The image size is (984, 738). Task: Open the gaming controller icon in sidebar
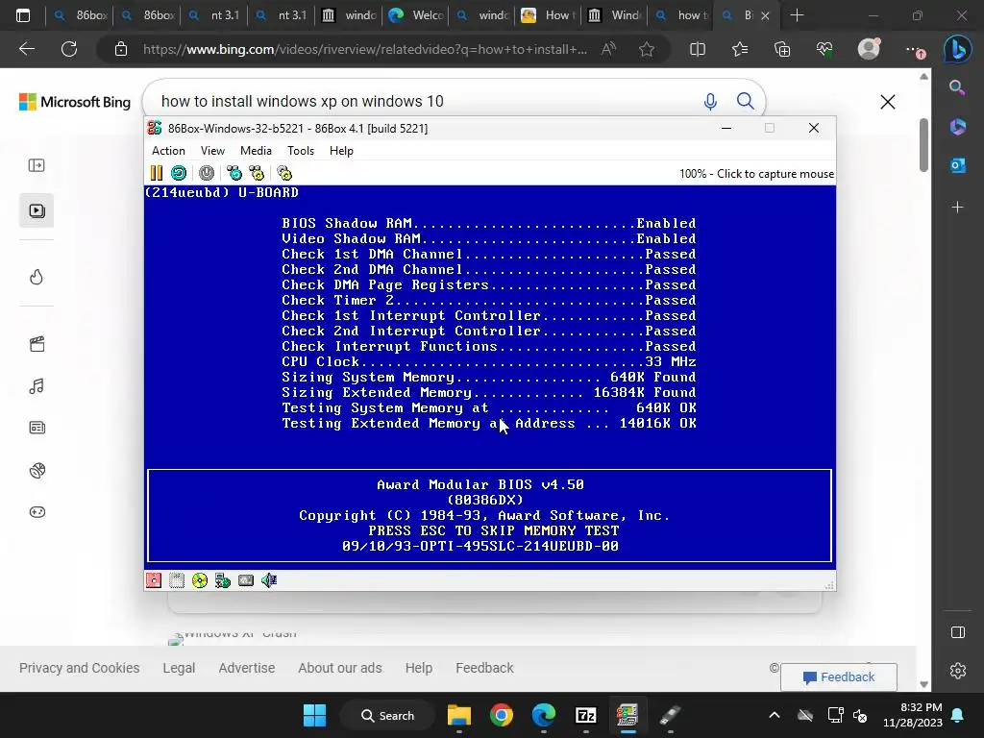[37, 512]
